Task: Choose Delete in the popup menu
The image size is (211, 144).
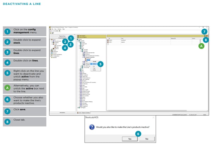Action: click(94, 70)
